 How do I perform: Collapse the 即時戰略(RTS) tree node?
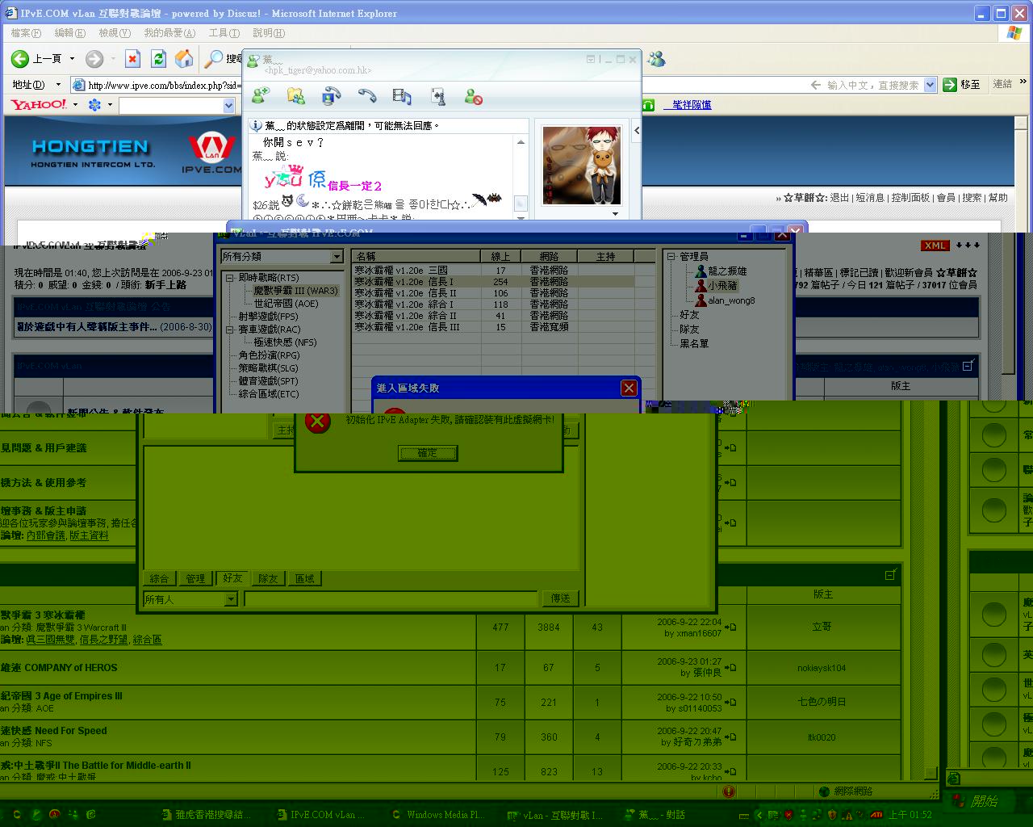coord(230,278)
